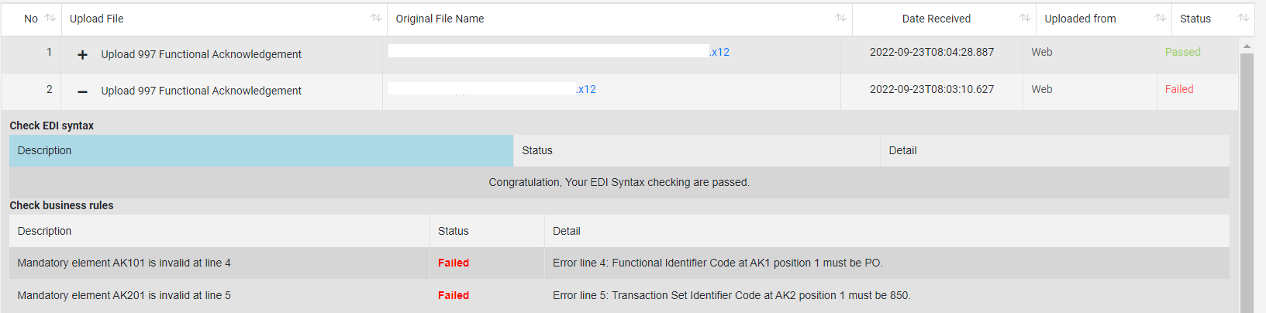Image resolution: width=1266 pixels, height=313 pixels.
Task: Click the scrollbar up arrow
Action: pos(1247,46)
